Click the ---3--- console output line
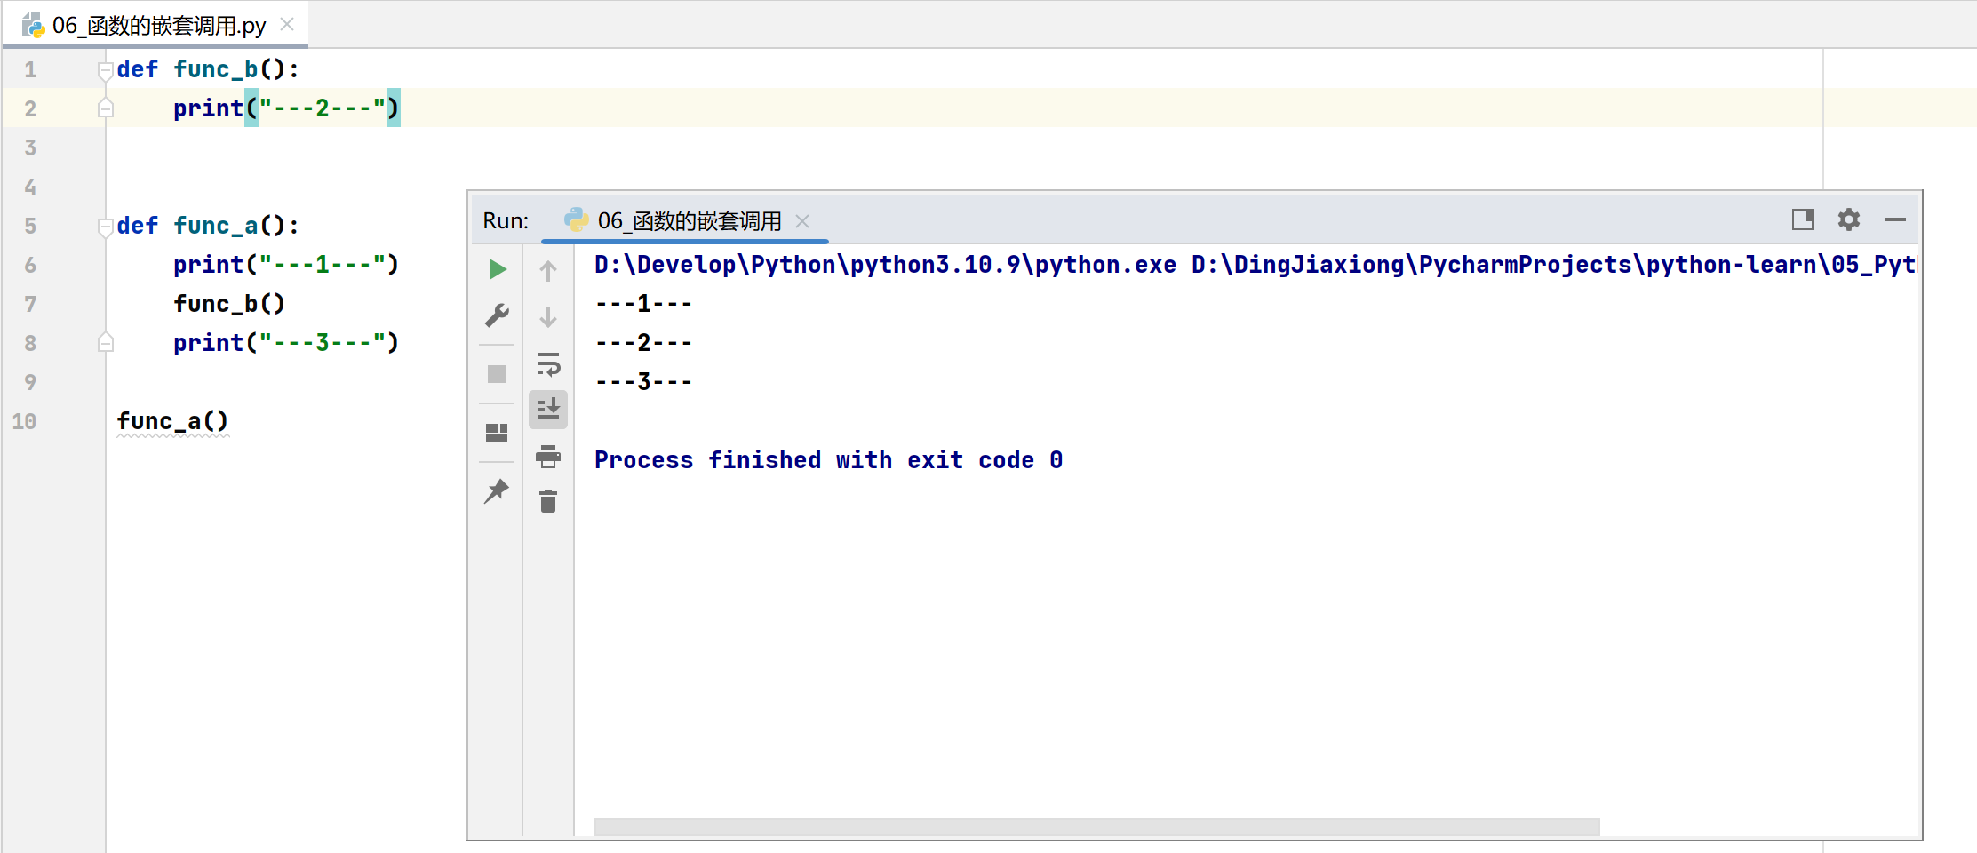The width and height of the screenshot is (1977, 853). click(643, 382)
